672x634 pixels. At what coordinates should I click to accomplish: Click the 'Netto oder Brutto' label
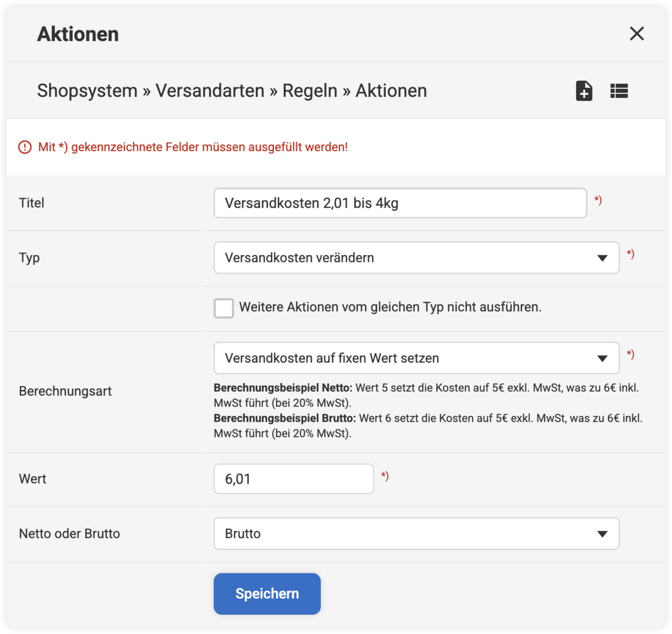tap(69, 534)
